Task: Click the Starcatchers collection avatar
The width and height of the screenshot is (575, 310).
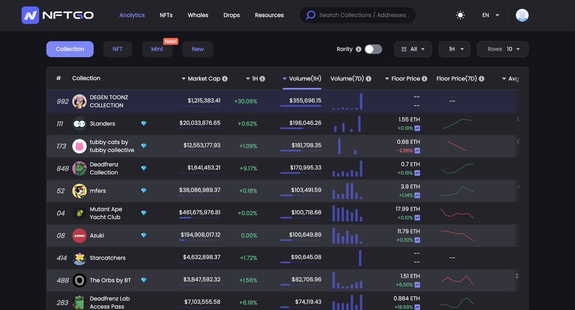Action: 80,258
